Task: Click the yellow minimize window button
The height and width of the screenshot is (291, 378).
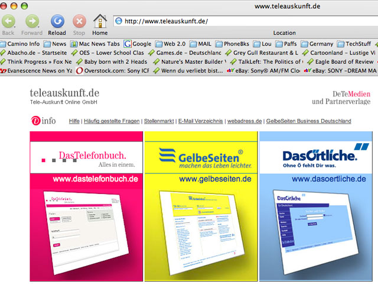Action: pyautogui.click(x=14, y=6)
